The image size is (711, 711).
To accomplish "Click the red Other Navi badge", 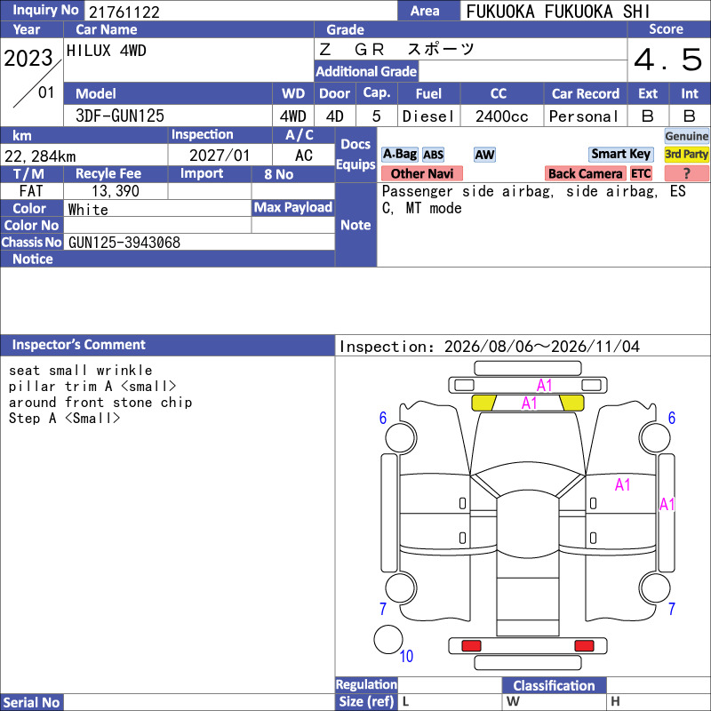I will (421, 173).
